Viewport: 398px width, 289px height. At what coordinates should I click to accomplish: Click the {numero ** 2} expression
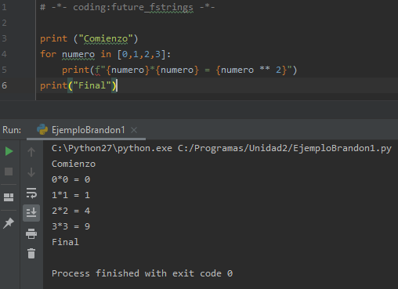(x=251, y=70)
